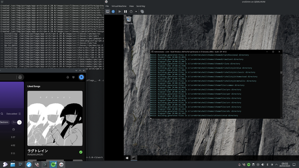Expand hidden system tray icons

click(x=276, y=165)
